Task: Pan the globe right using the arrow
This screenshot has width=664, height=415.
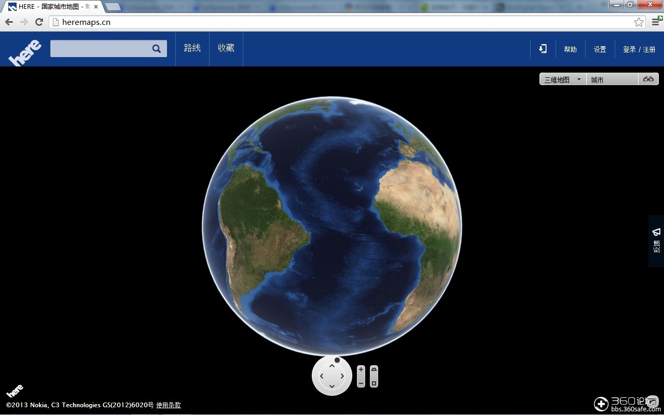Action: (x=342, y=376)
